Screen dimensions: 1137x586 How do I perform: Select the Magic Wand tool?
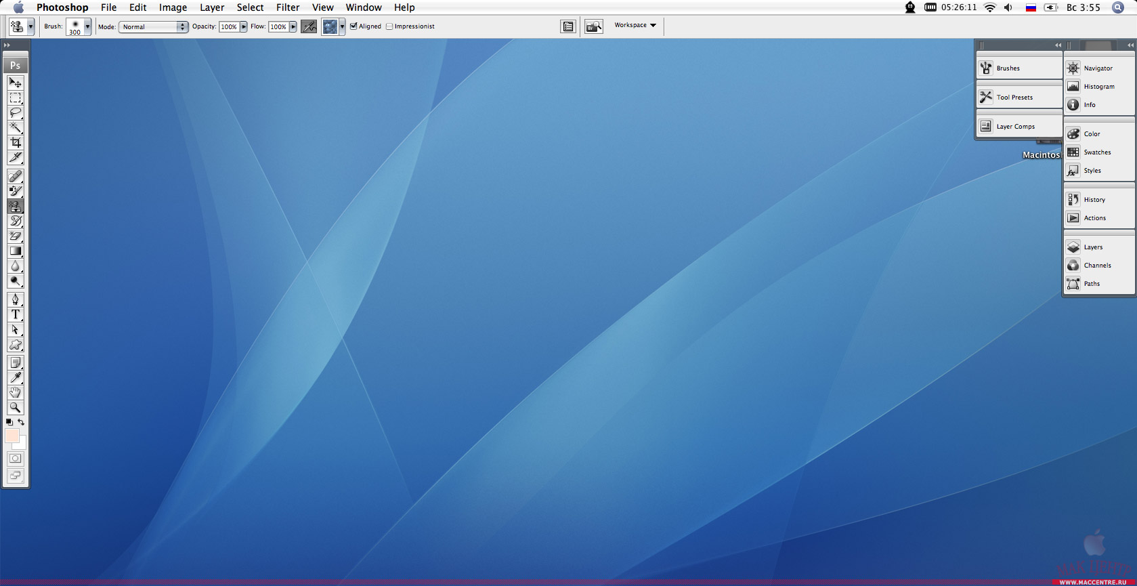pyautogui.click(x=15, y=127)
